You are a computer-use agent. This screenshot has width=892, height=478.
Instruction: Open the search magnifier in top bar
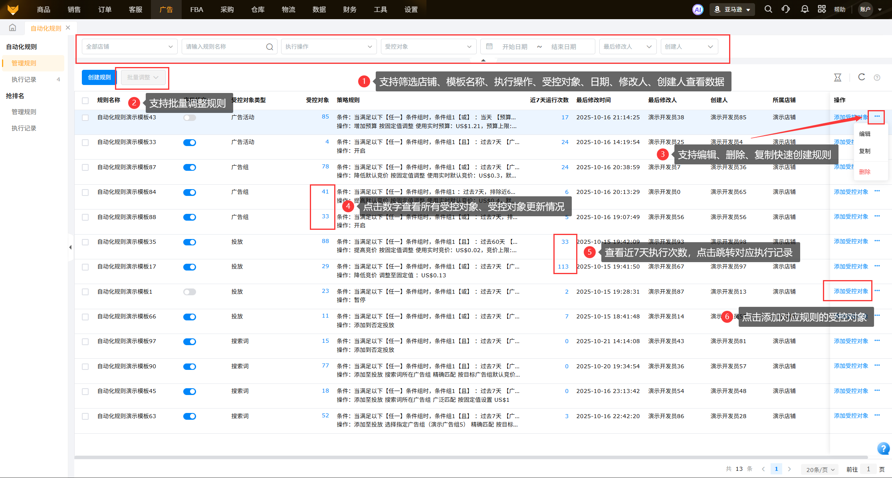click(768, 9)
